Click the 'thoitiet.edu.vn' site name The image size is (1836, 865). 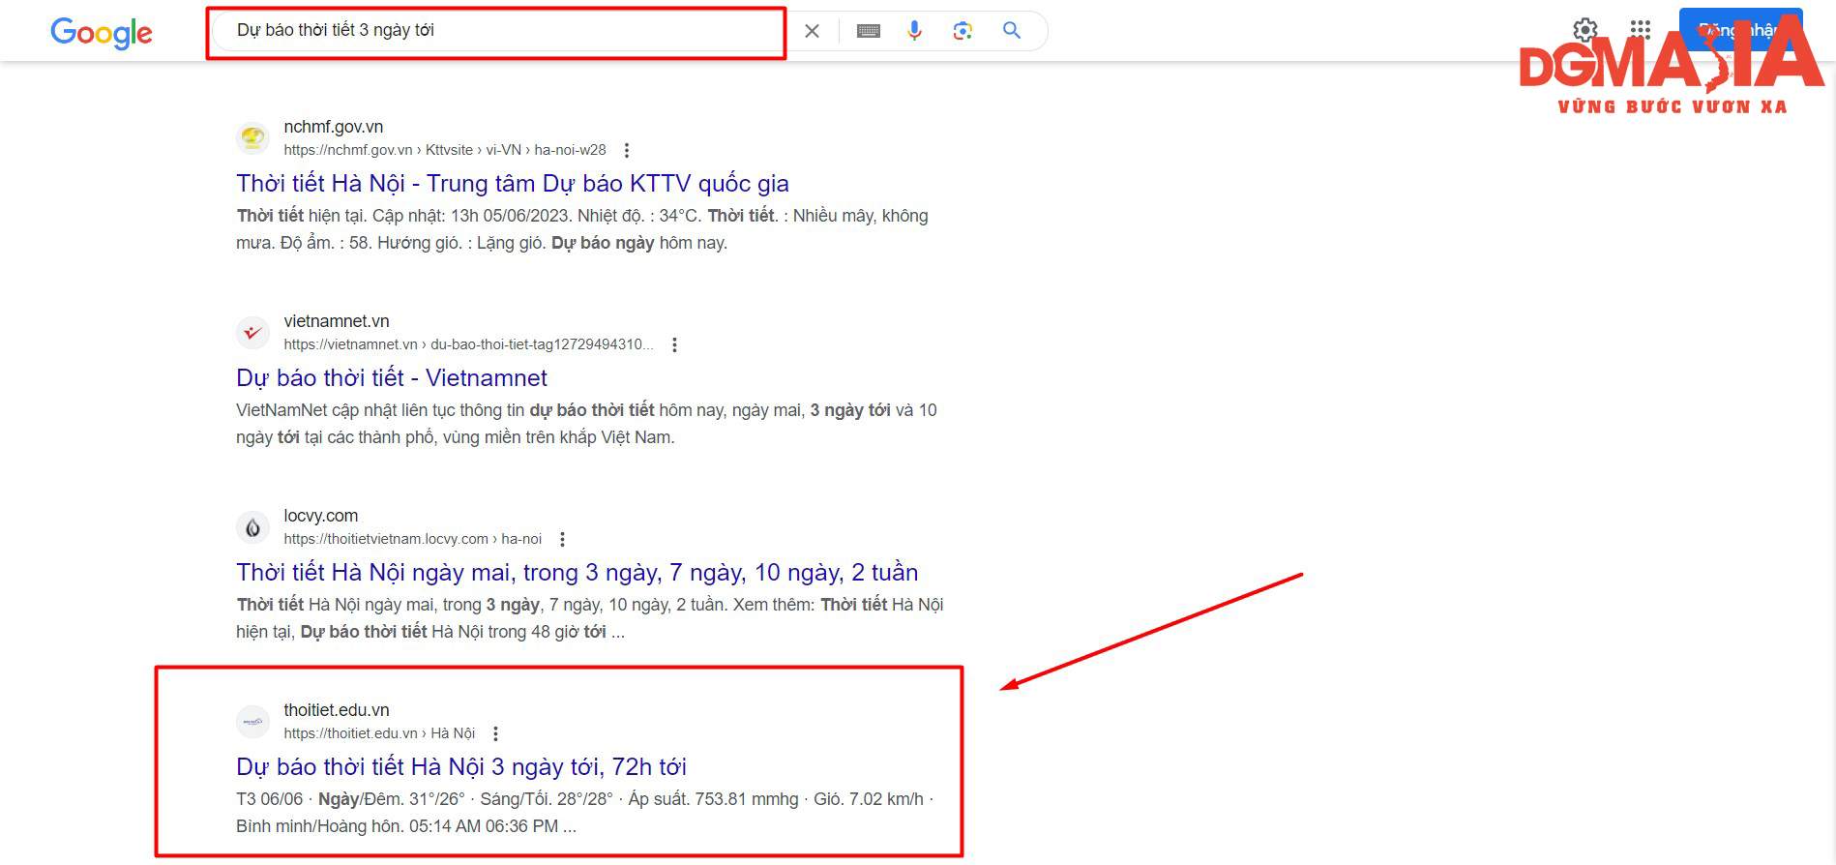coord(337,710)
